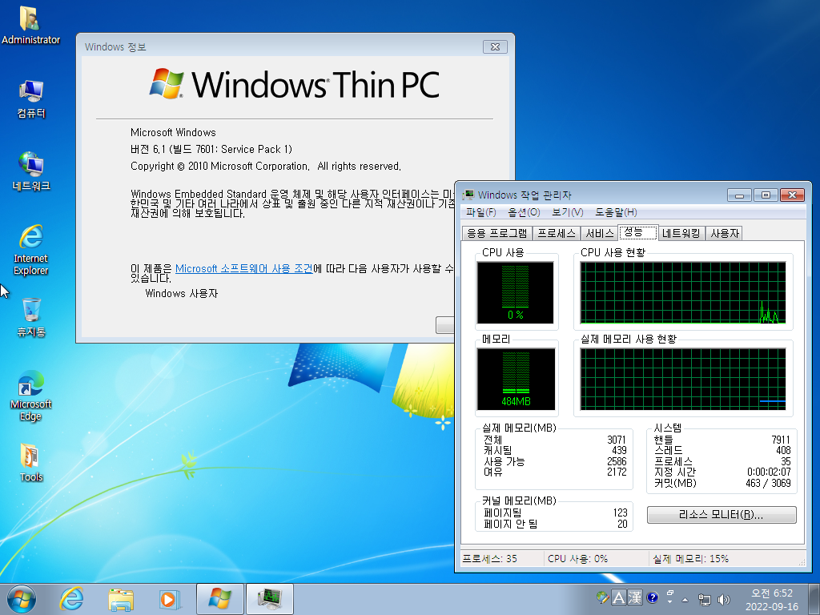Switch to the 프로세스 tab
The image size is (820, 615).
557,233
